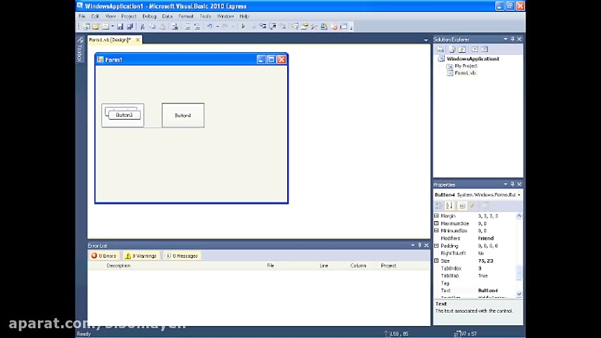Click the Categorized view icon in Properties

click(x=439, y=206)
